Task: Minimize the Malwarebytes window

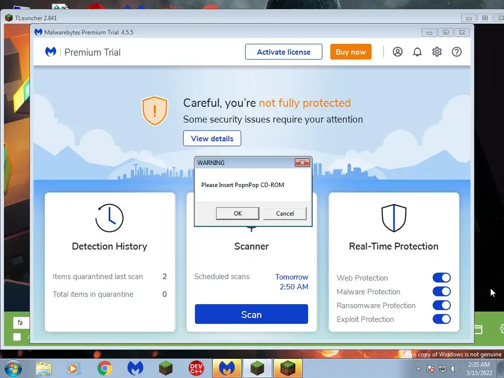Action: point(429,32)
